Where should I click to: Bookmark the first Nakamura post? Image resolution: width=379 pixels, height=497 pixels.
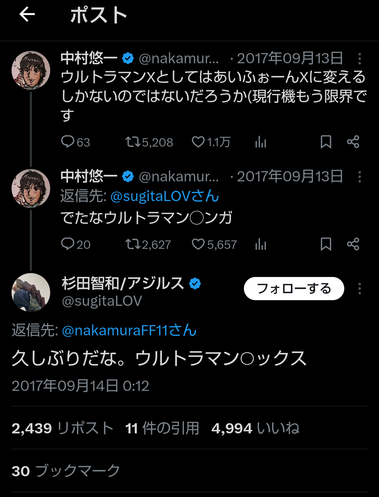tap(326, 142)
